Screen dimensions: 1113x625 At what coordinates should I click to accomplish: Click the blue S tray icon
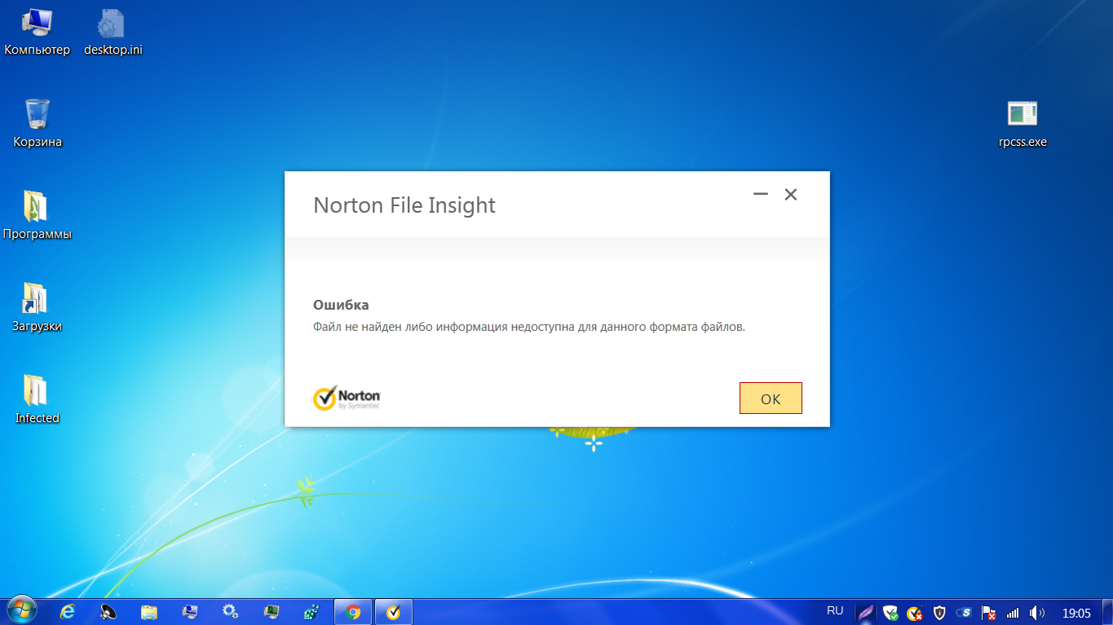964,613
